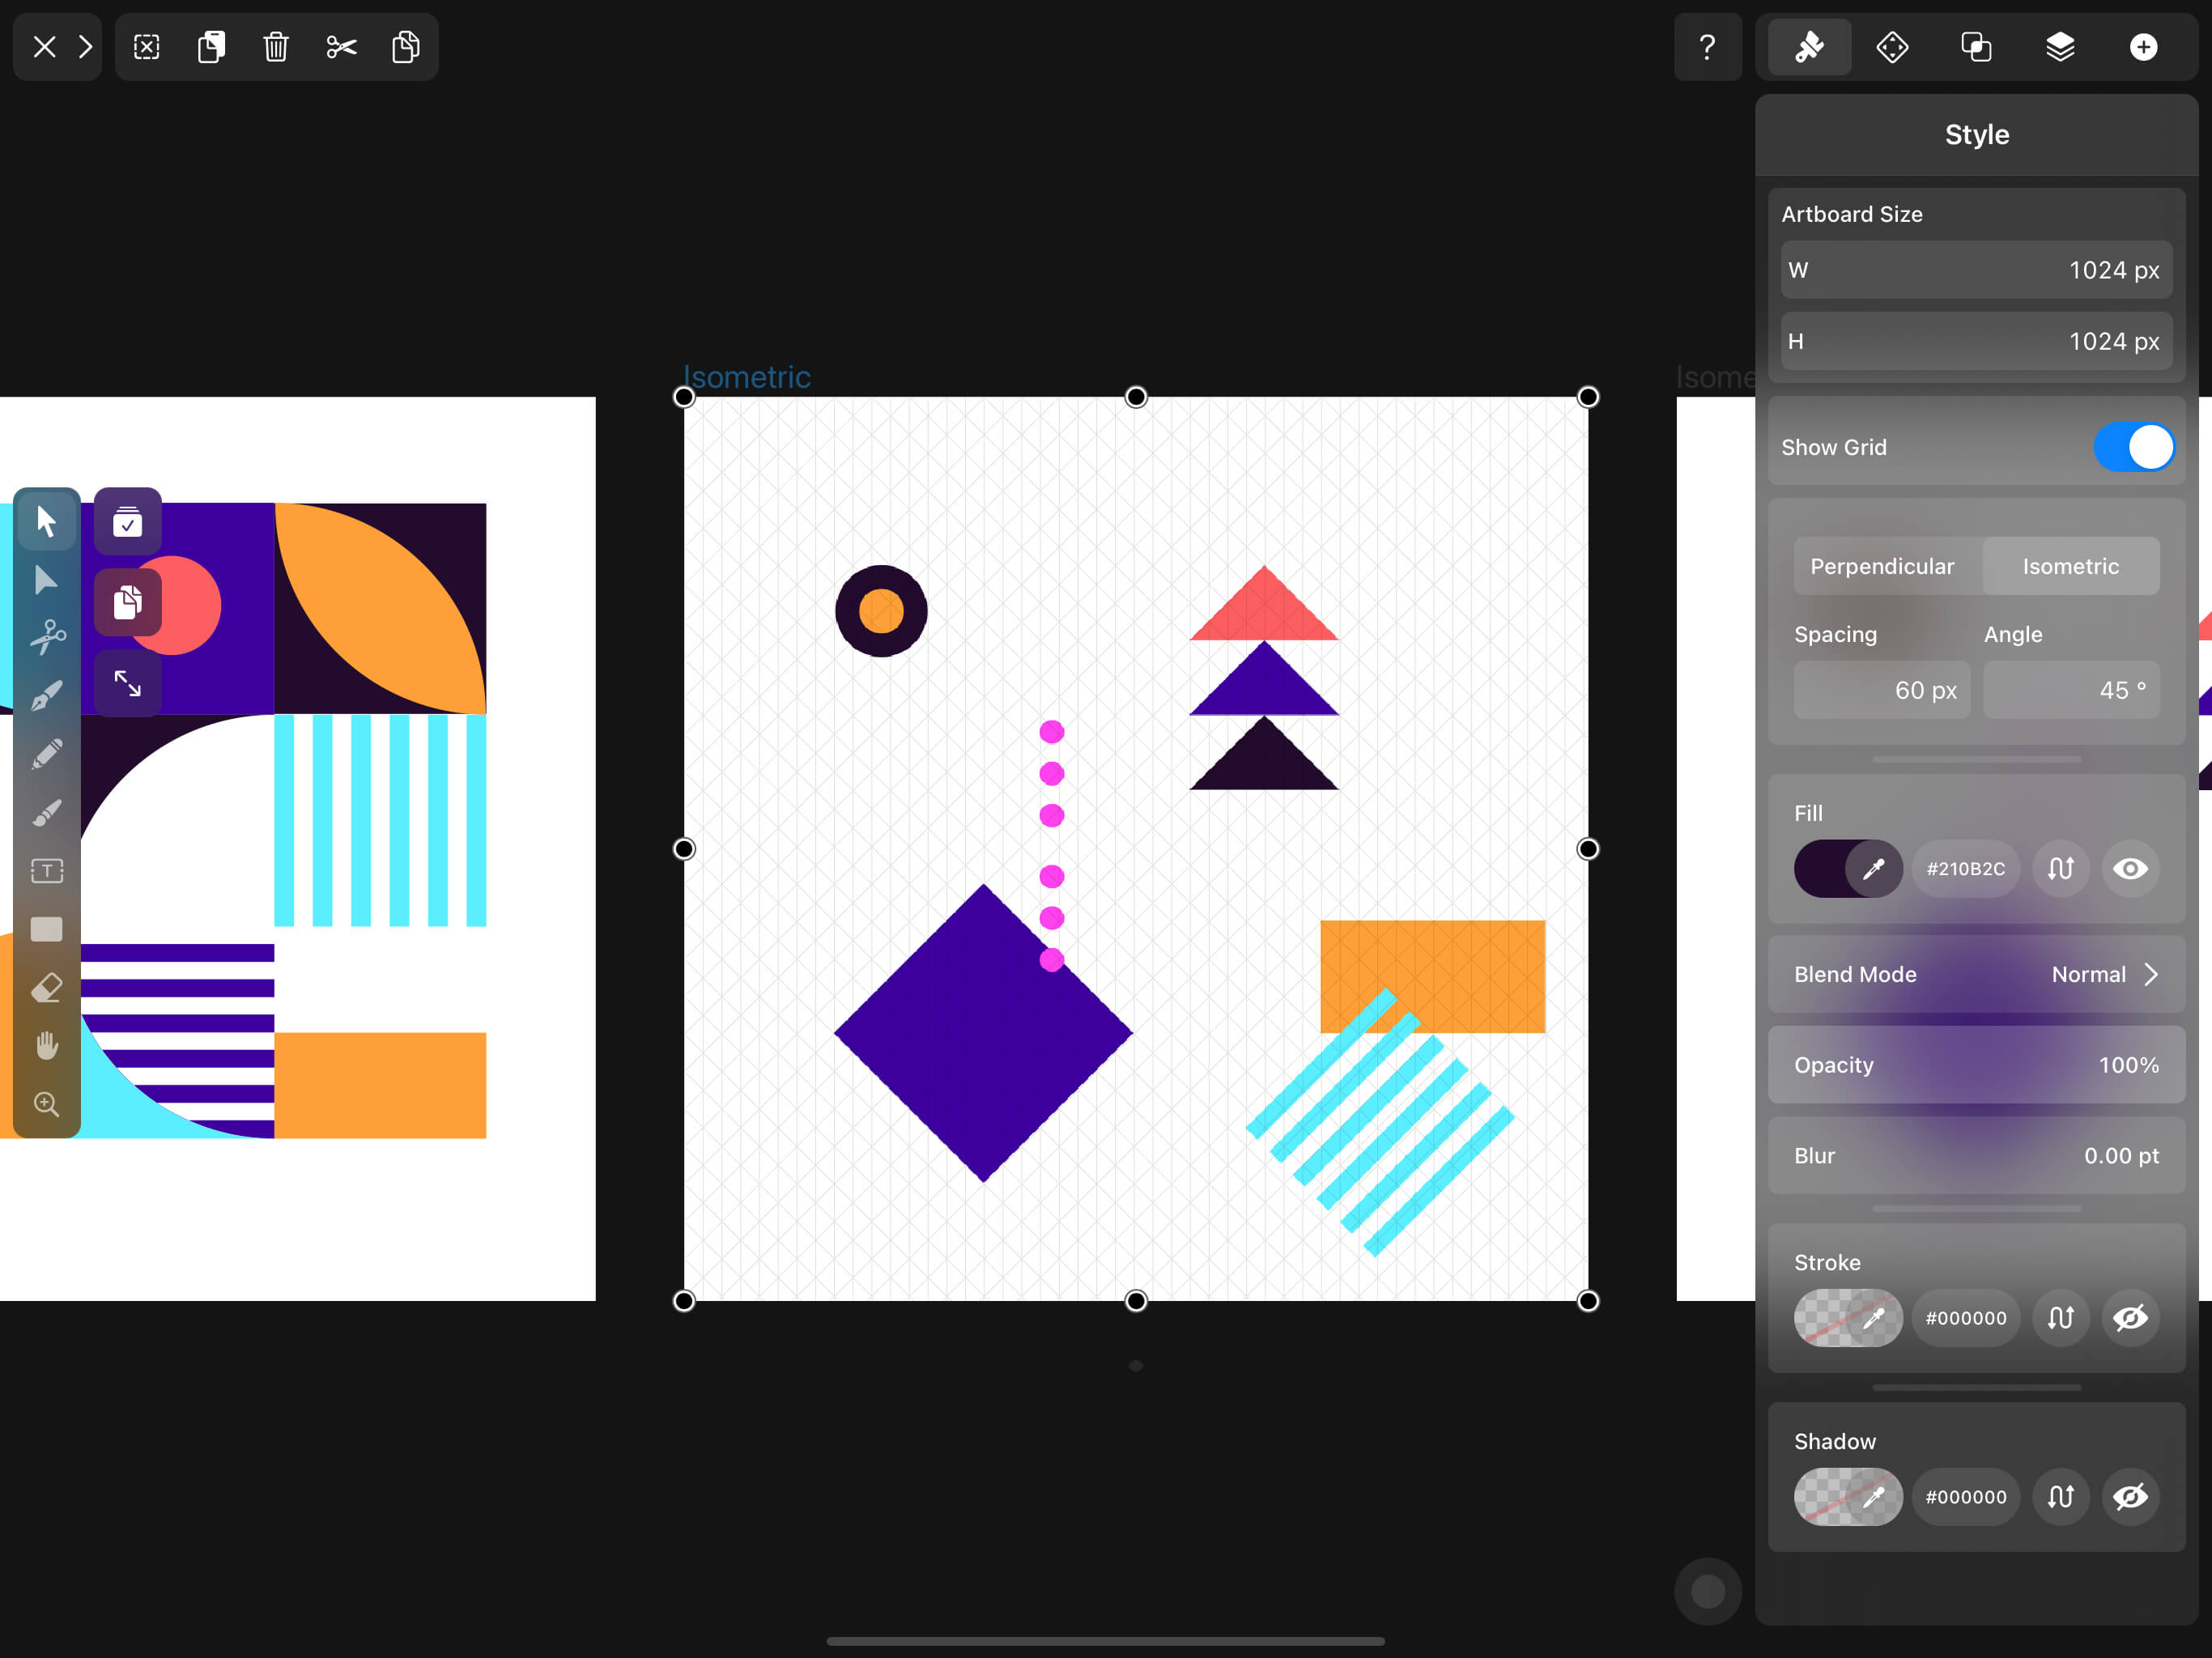This screenshot has height=1658, width=2212.
Task: Choose the Selection arrow tool
Action: tap(46, 520)
